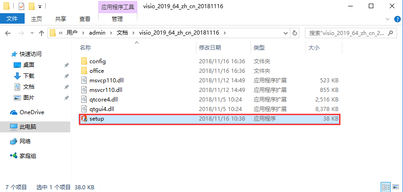Viewport: 403px width, 192px height.
Task: Open the 文件 menu tab
Action: 12,19
